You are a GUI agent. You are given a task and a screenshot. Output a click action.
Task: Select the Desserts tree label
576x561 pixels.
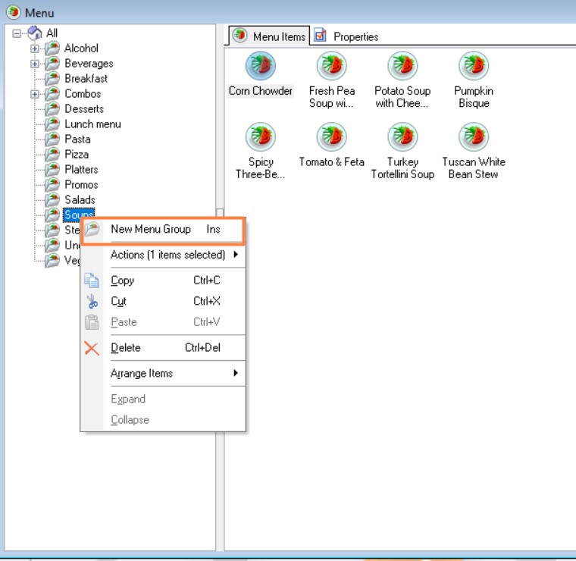click(84, 108)
